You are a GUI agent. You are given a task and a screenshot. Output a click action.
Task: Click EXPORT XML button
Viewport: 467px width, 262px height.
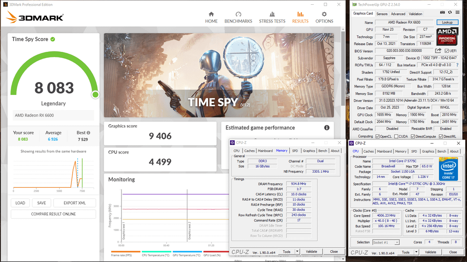pos(74,203)
